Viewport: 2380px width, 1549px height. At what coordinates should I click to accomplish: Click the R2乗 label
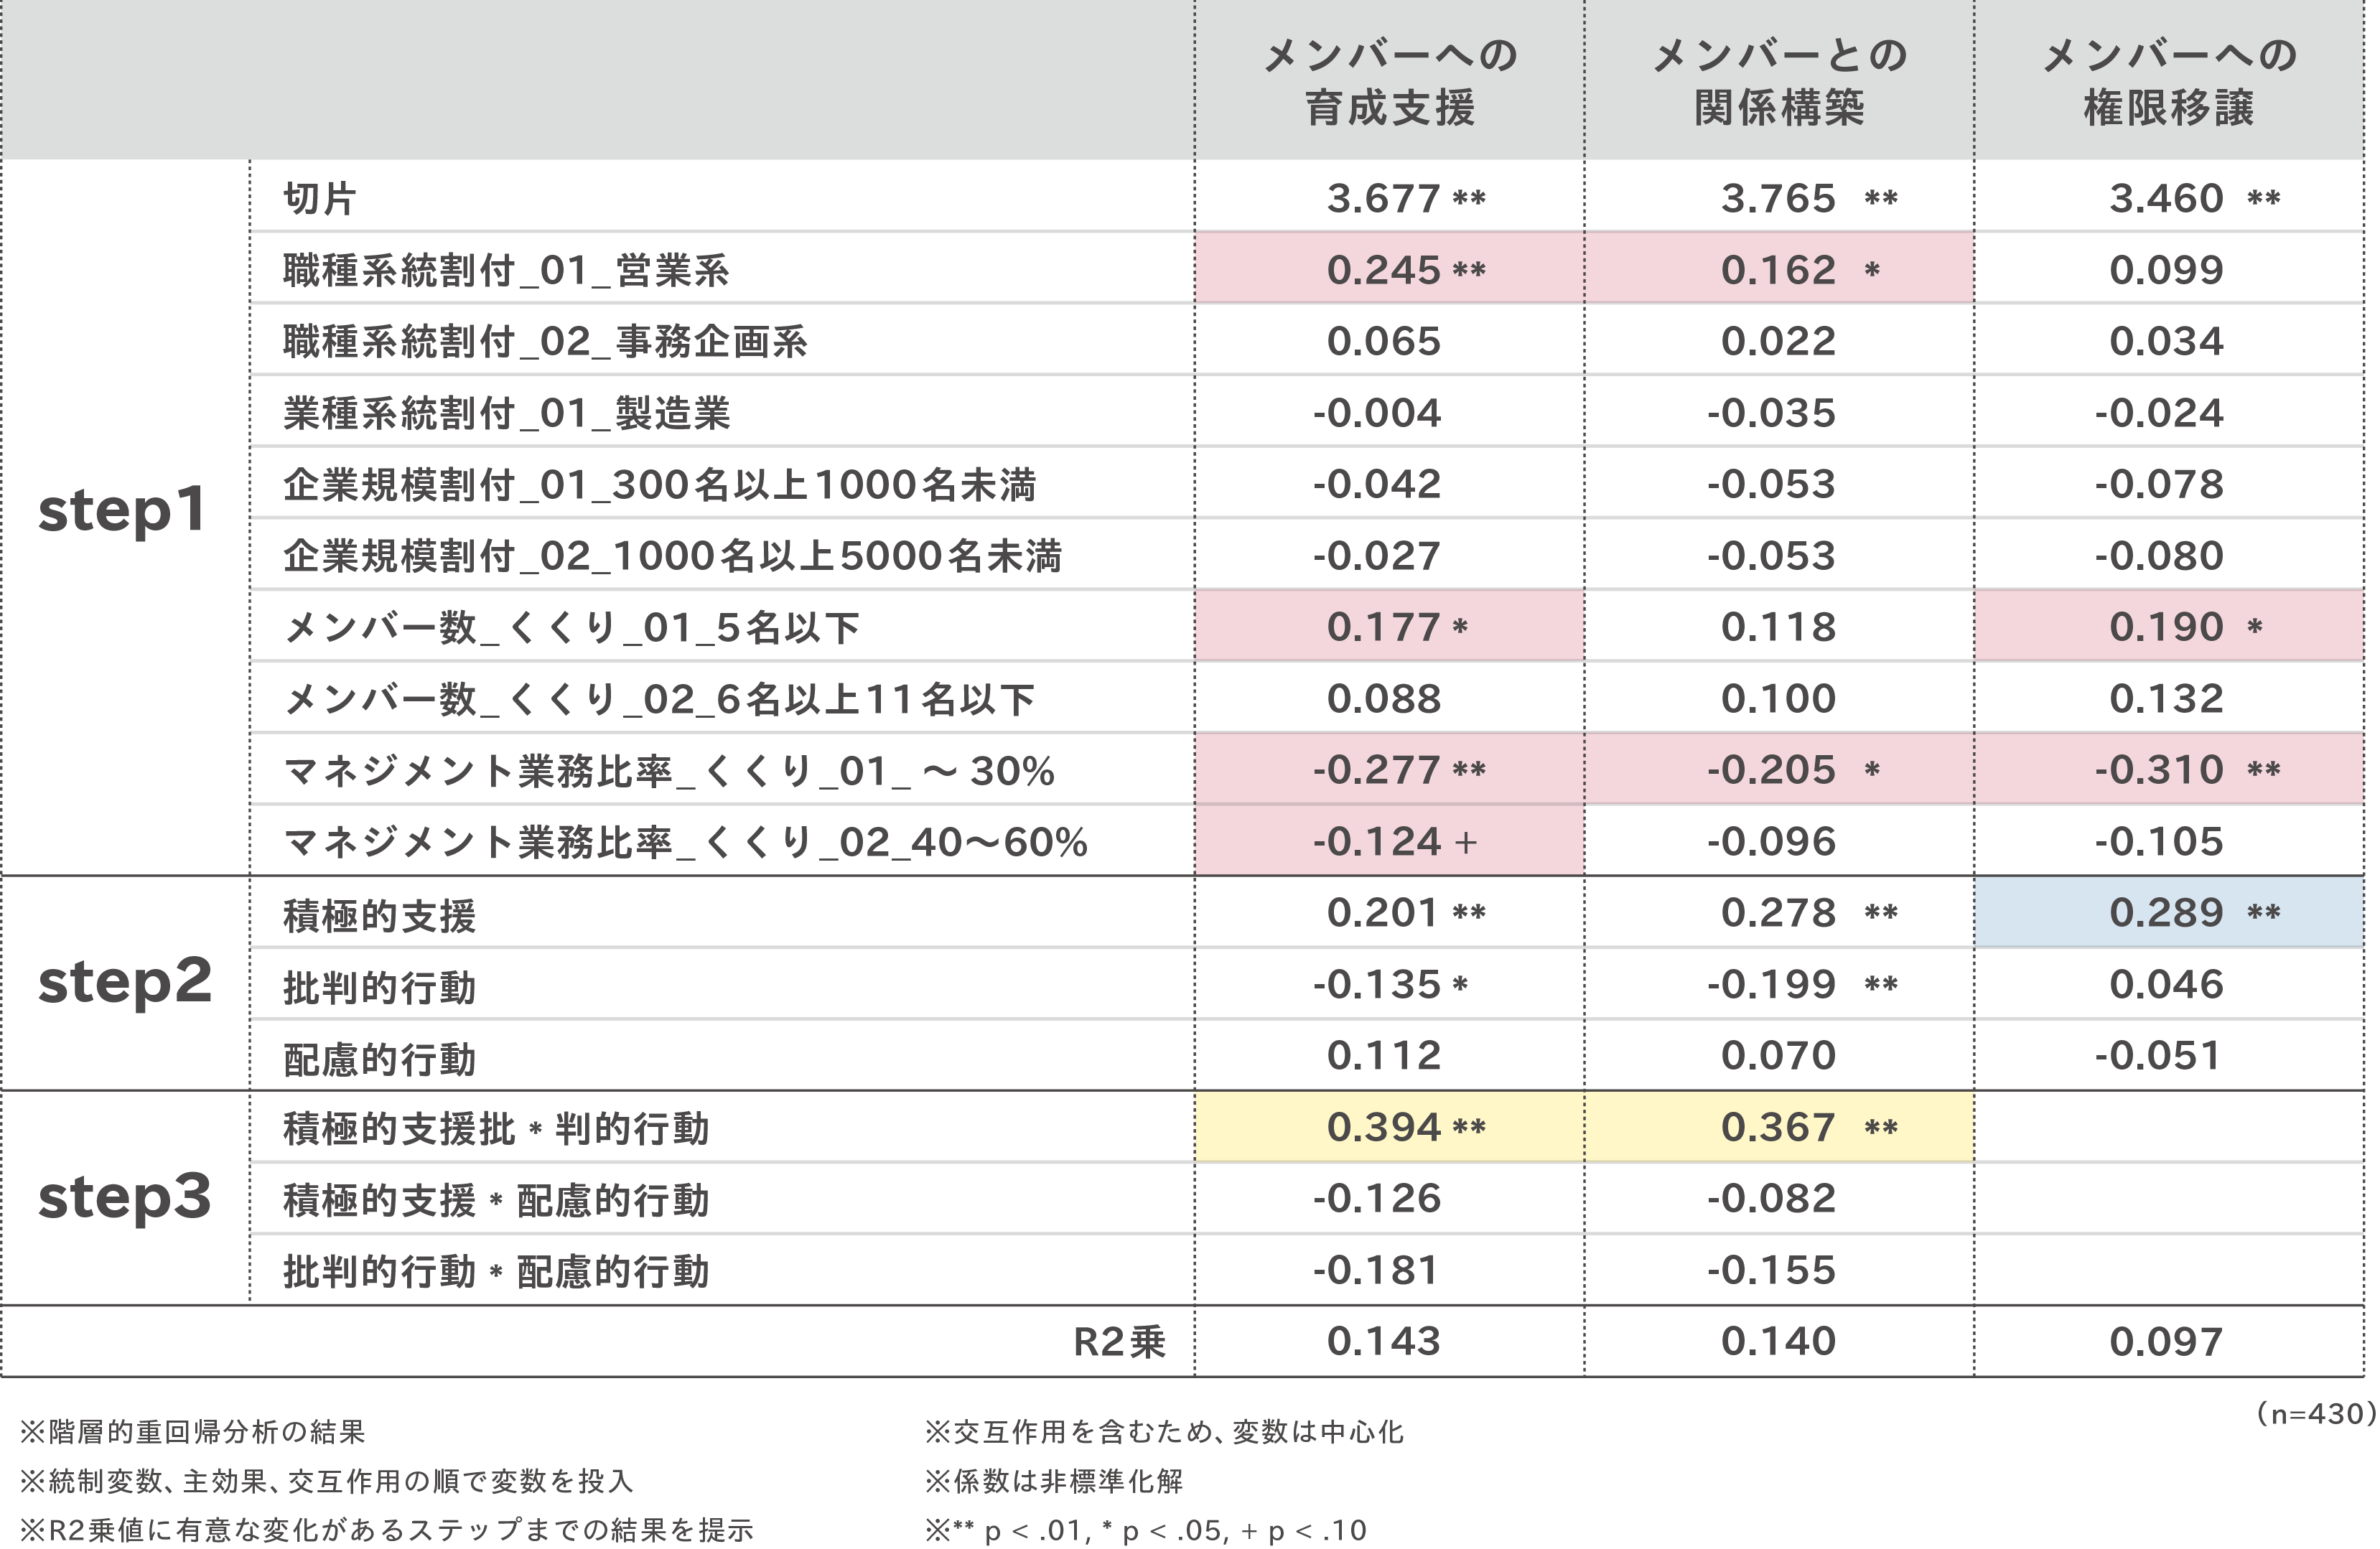(1119, 1342)
